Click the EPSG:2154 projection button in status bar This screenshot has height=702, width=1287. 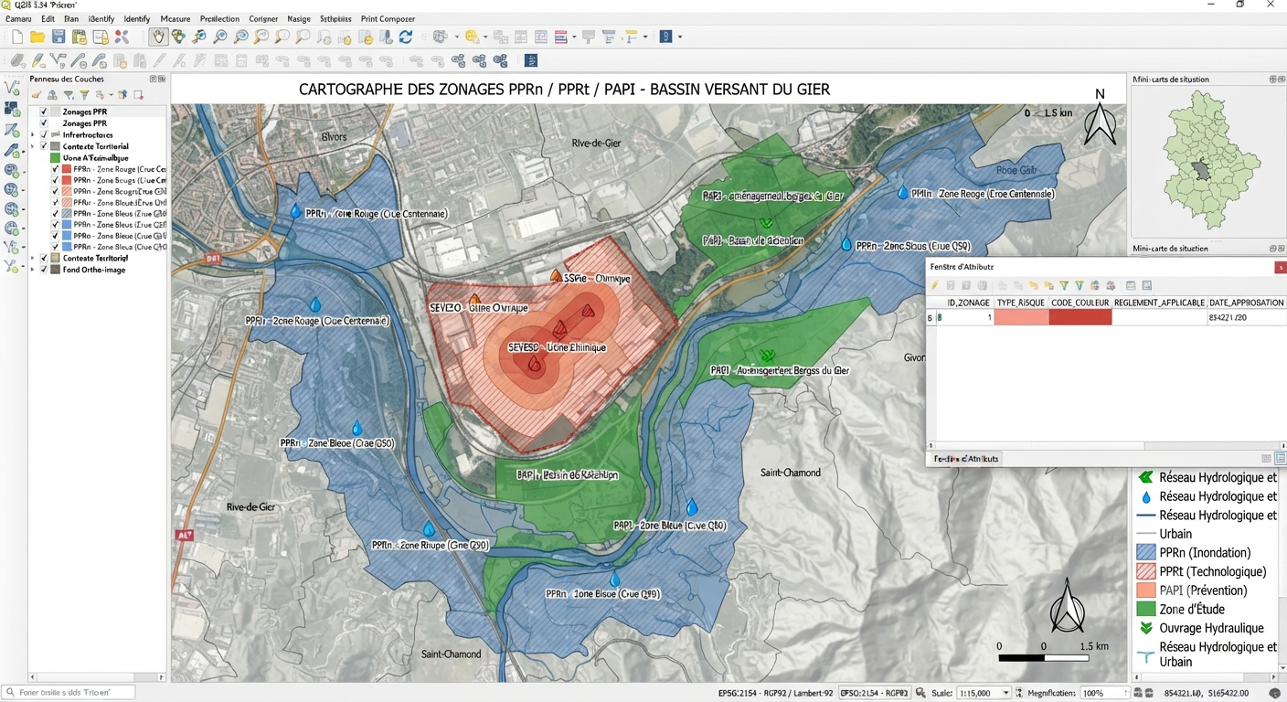pyautogui.click(x=874, y=693)
